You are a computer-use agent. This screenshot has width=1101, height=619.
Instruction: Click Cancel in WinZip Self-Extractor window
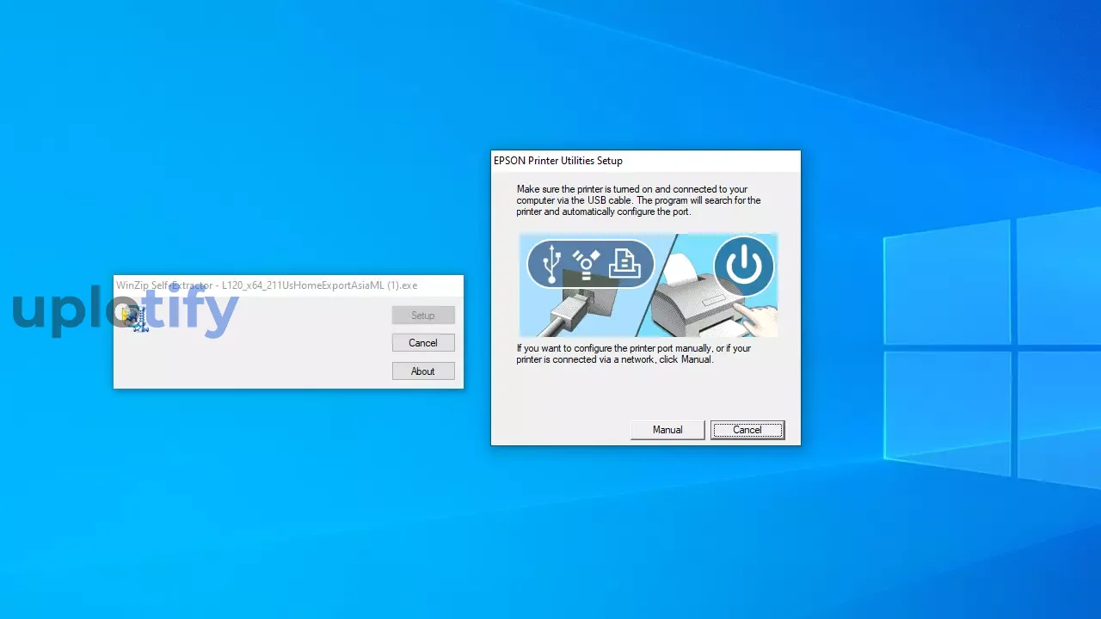point(423,343)
